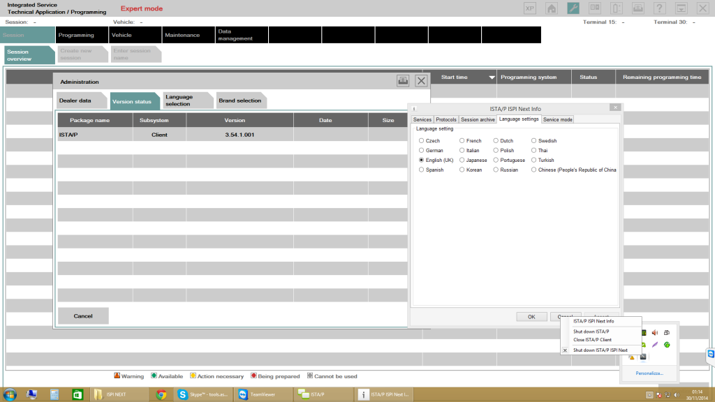Image resolution: width=715 pixels, height=402 pixels.
Task: Click Personalizza link in tray popup
Action: (x=649, y=373)
